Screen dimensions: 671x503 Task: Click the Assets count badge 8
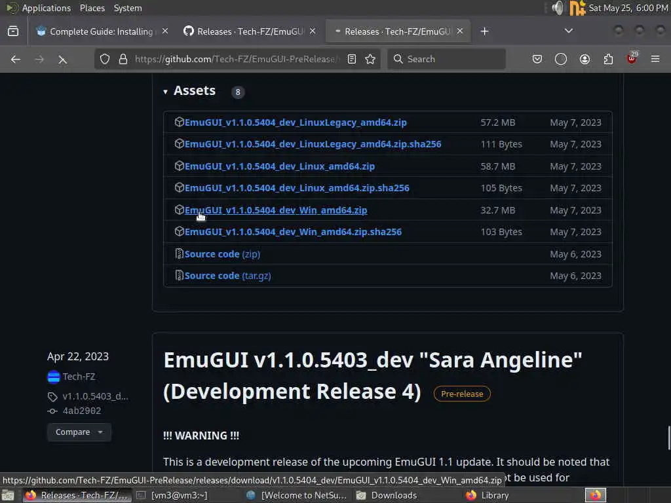238,92
